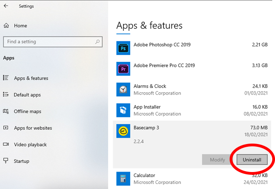Click the Apps section heading in the sidebar
This screenshot has height=189, width=275.
click(x=9, y=58)
